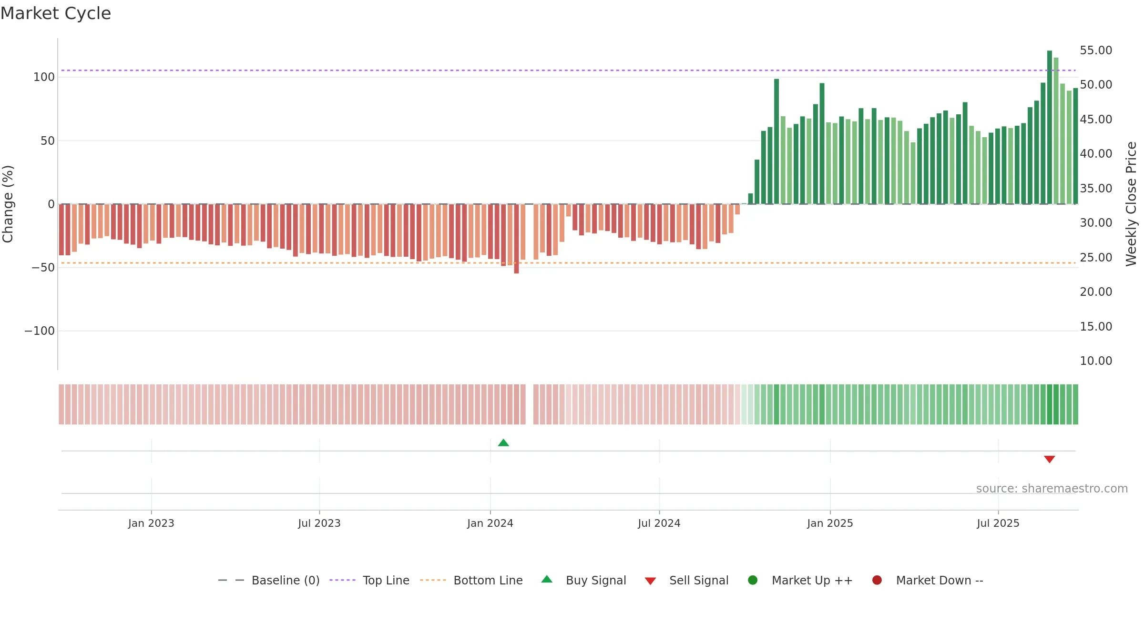Click the −50 tick on left axis

pyautogui.click(x=43, y=268)
